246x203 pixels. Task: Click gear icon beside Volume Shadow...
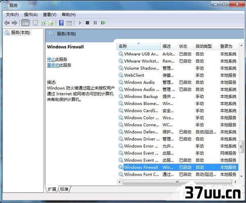pyautogui.click(x=121, y=68)
